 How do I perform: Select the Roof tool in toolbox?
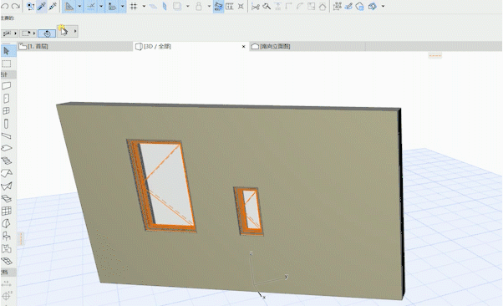point(7,173)
